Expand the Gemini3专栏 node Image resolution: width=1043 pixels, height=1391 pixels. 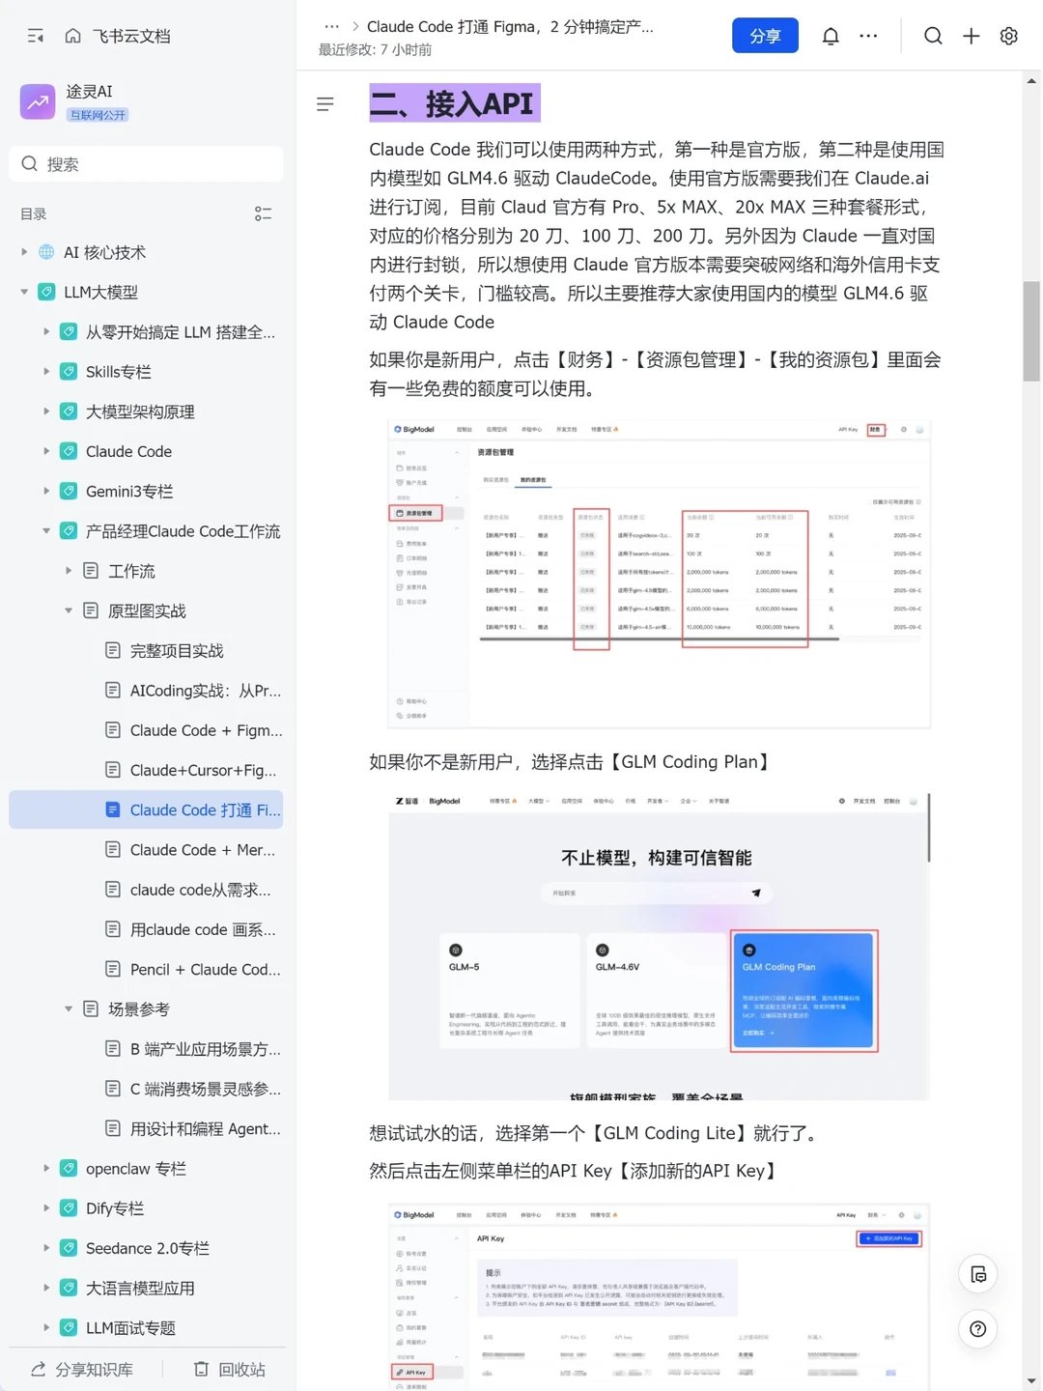(x=46, y=491)
